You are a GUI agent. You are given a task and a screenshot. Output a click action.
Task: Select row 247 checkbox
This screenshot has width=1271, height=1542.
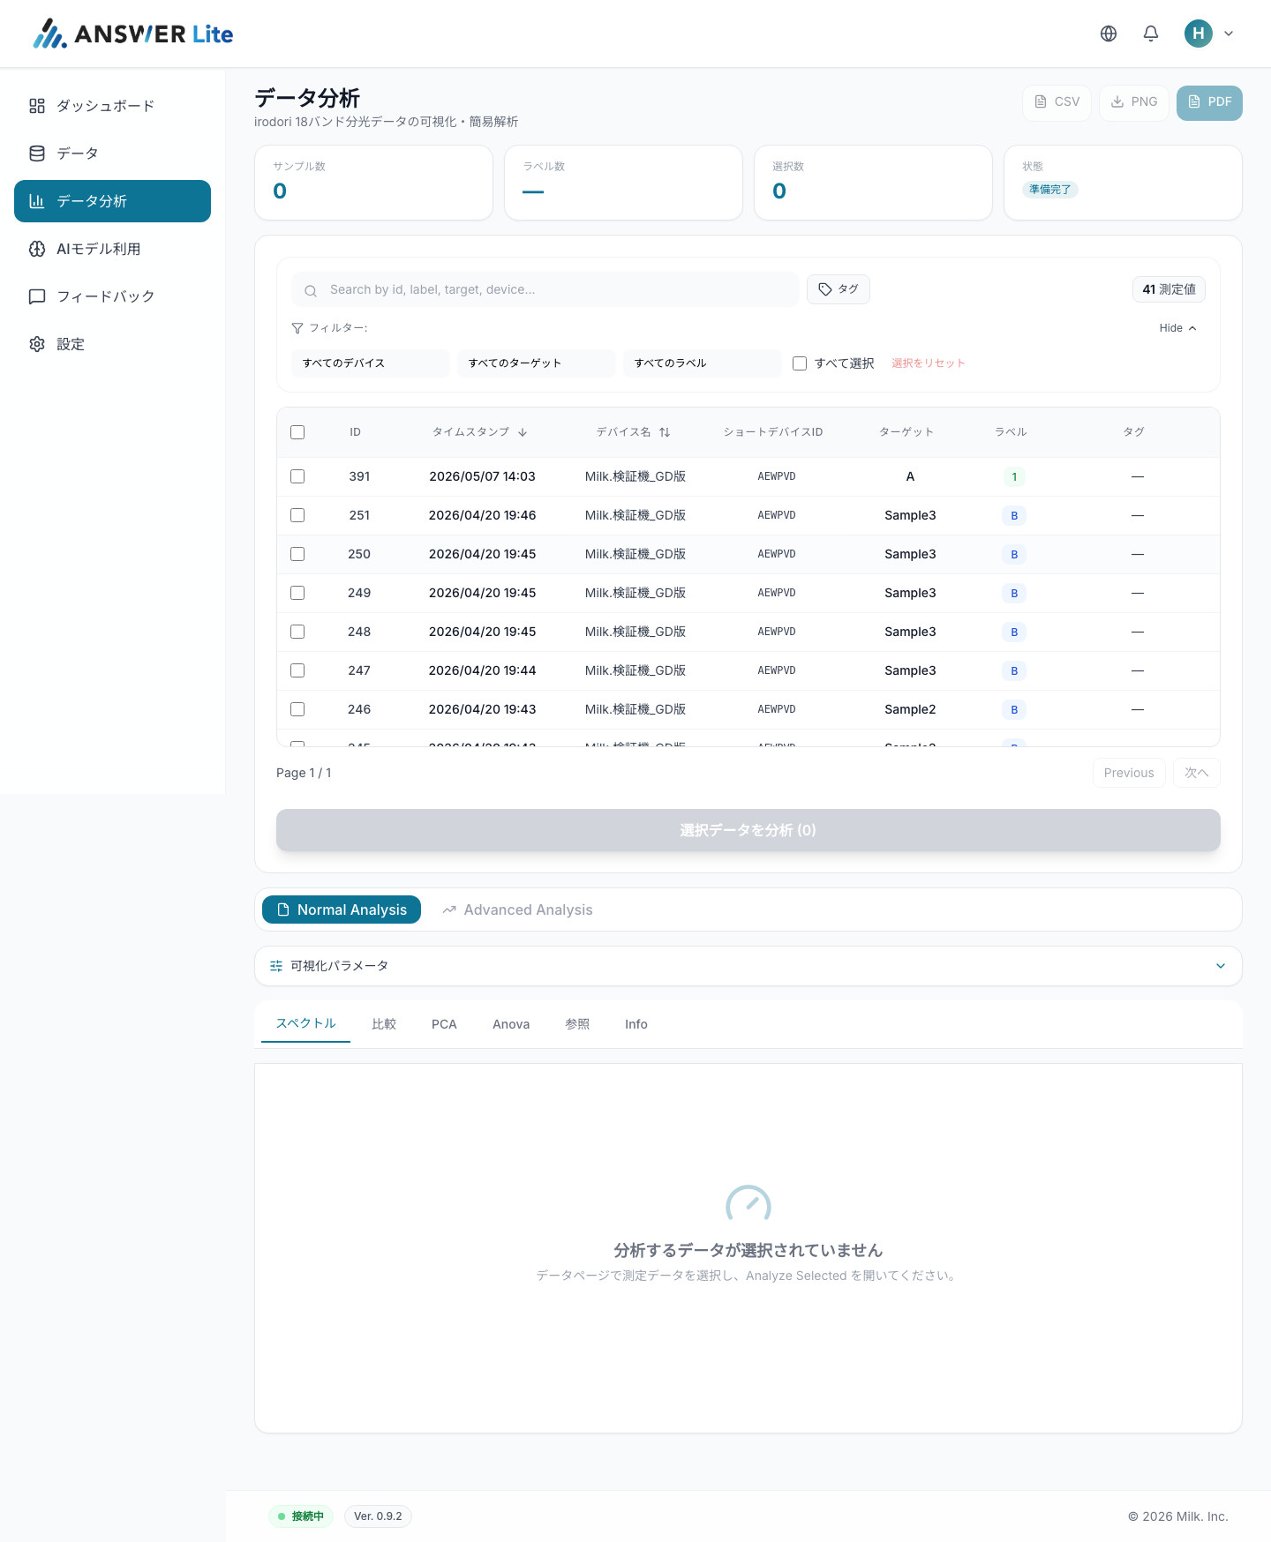[297, 670]
